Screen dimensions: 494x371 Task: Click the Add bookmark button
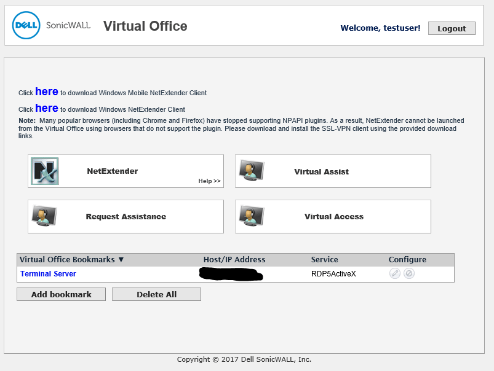(61, 294)
